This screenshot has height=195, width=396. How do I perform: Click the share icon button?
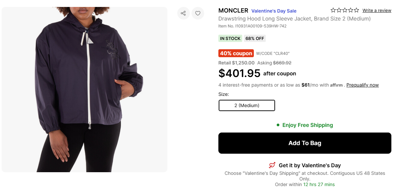[183, 13]
